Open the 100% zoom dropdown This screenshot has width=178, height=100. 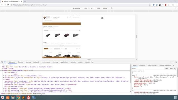pyautogui.click(x=99, y=8)
